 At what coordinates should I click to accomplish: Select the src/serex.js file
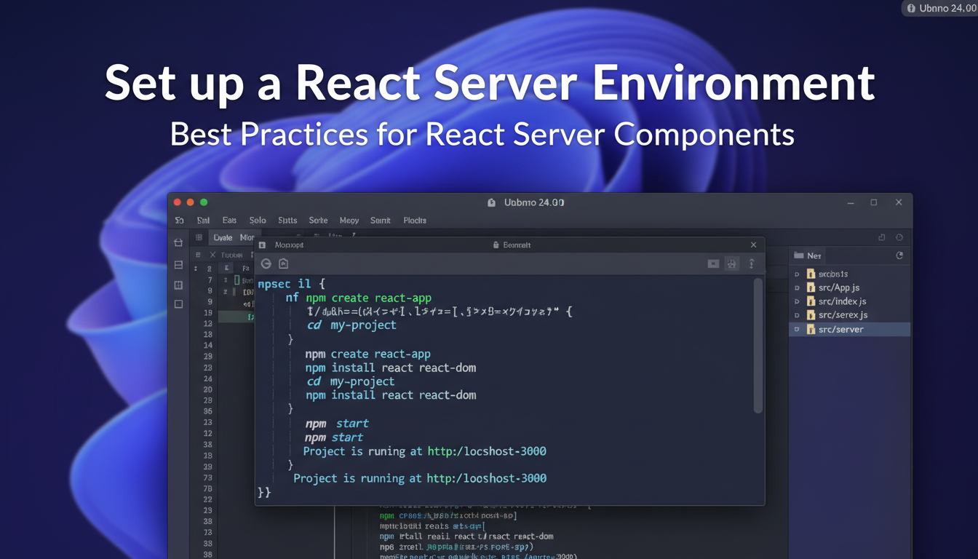(843, 315)
